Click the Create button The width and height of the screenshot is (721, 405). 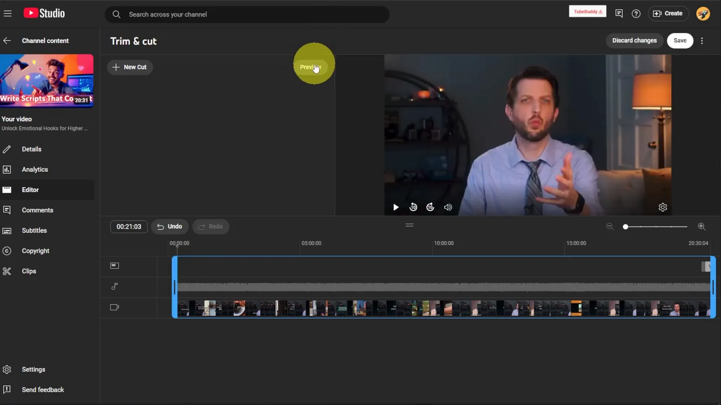coord(668,13)
